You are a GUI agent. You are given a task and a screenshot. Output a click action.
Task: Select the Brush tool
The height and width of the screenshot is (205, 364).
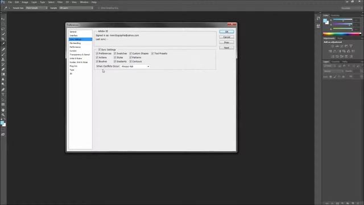coord(3,54)
